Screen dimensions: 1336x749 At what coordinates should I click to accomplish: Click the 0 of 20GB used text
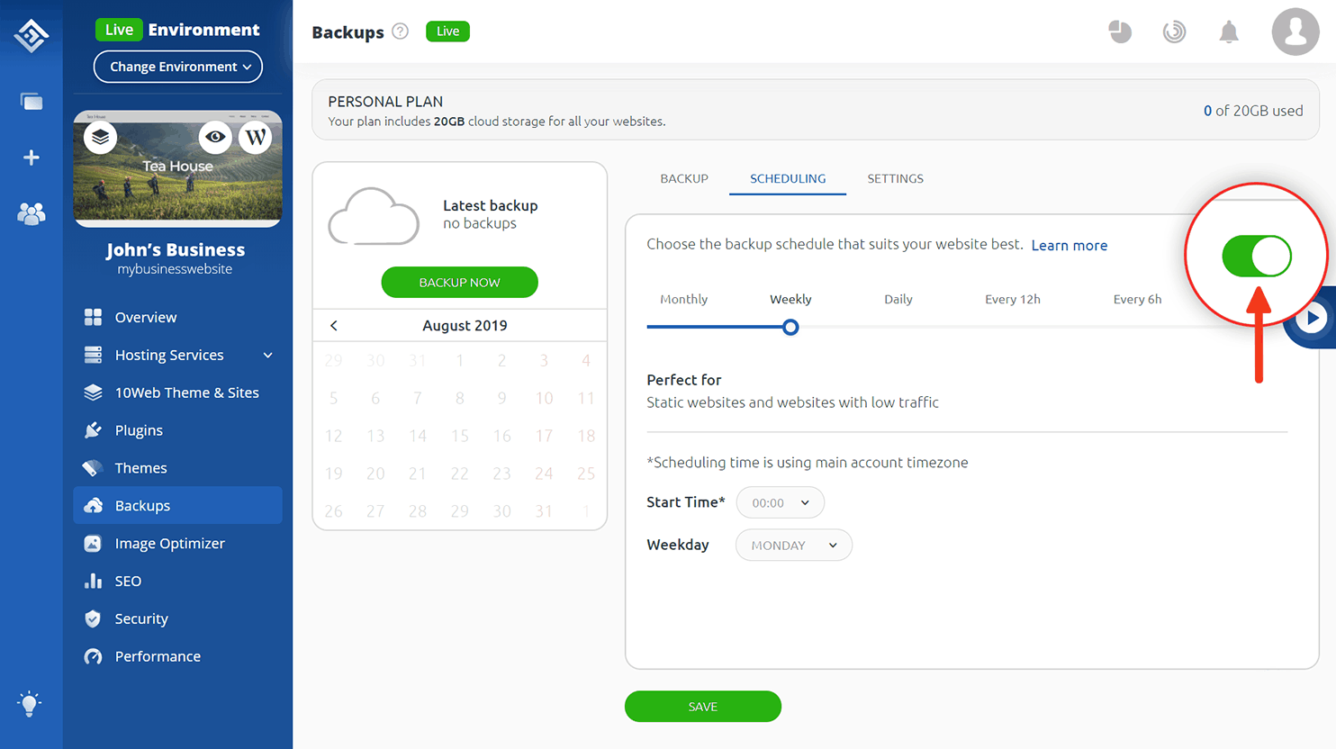(1253, 111)
